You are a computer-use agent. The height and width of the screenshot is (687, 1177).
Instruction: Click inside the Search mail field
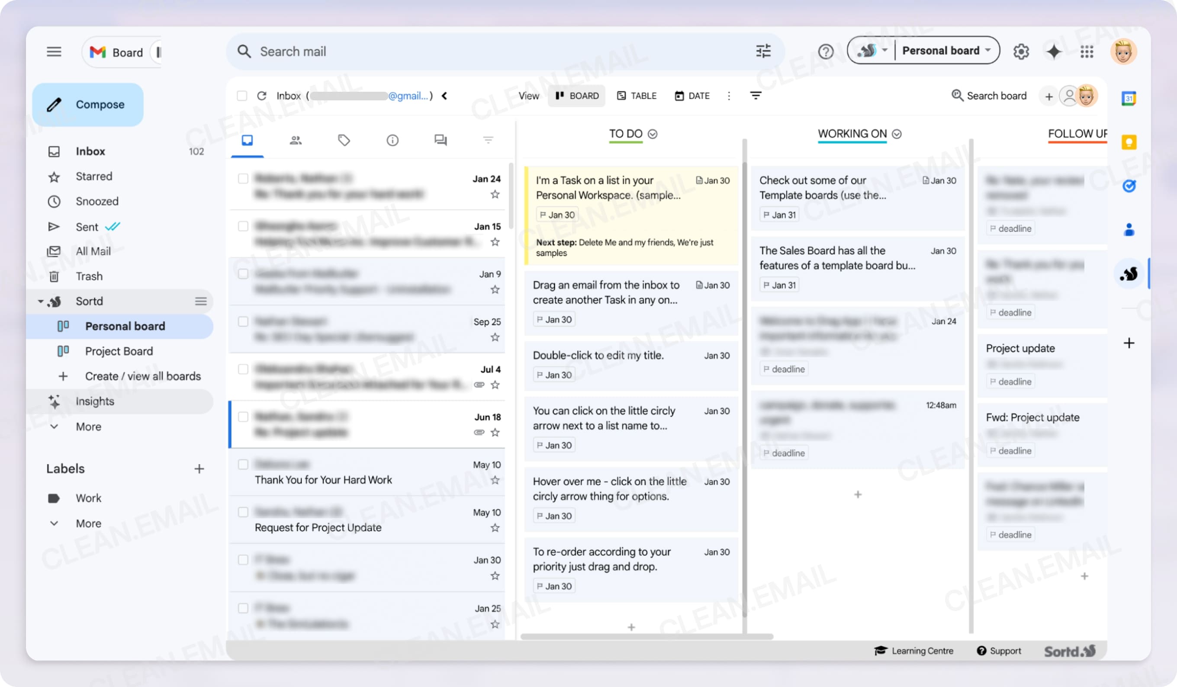[x=420, y=51]
